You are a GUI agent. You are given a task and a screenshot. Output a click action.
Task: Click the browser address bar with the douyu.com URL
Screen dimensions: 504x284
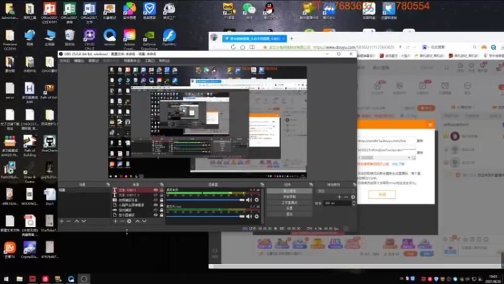click(x=353, y=47)
